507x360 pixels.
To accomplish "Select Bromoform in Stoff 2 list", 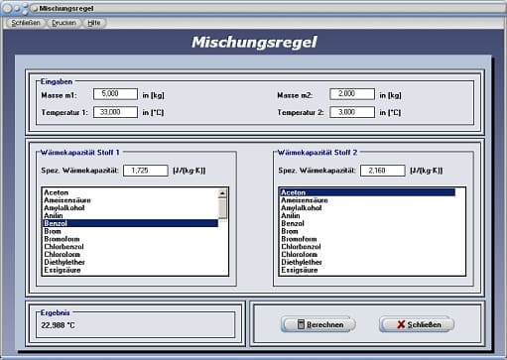I will click(367, 239).
